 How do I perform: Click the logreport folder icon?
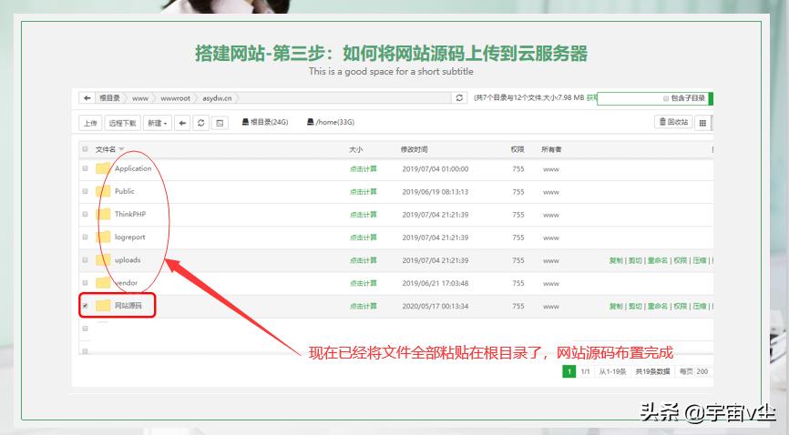click(103, 237)
